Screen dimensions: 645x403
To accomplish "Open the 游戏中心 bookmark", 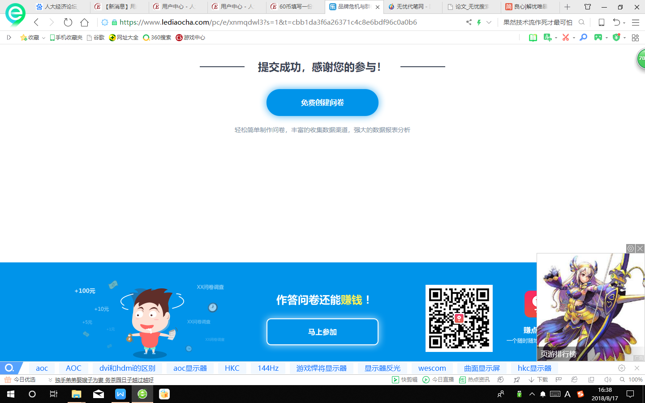I will [x=190, y=38].
